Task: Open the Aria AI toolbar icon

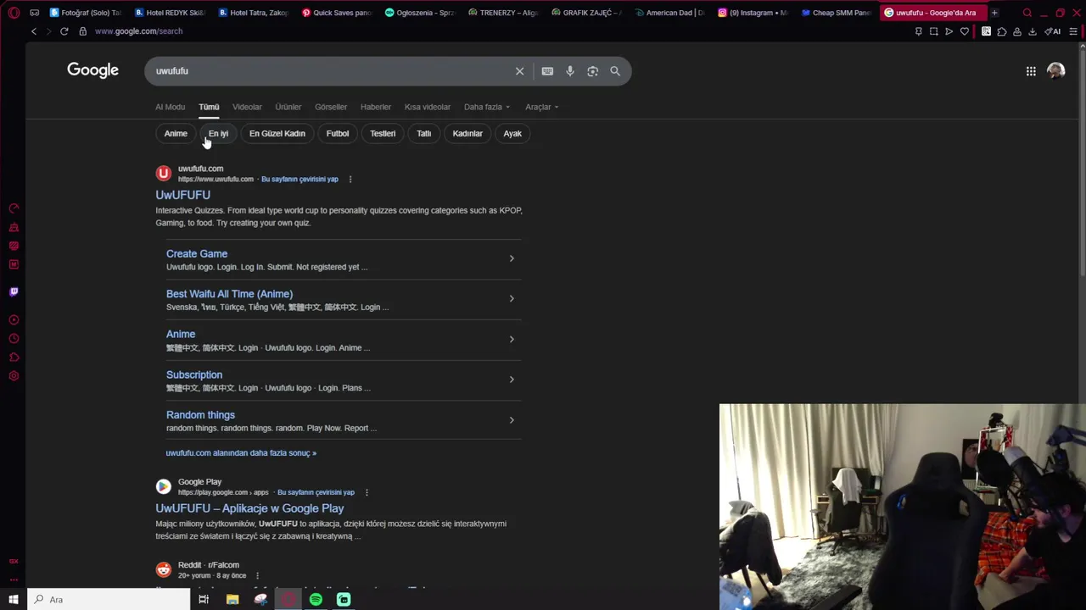Action: 1053,31
